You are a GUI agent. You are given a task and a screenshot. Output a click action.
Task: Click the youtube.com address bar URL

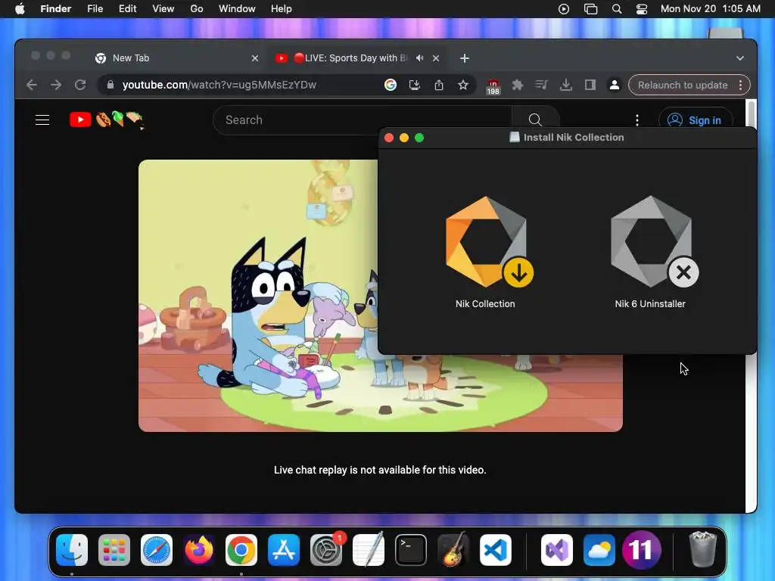(x=219, y=85)
